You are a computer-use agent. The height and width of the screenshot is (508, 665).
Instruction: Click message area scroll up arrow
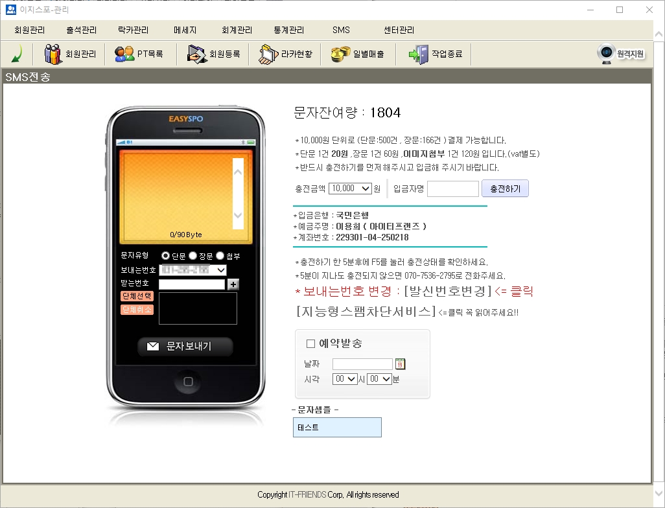tap(238, 172)
